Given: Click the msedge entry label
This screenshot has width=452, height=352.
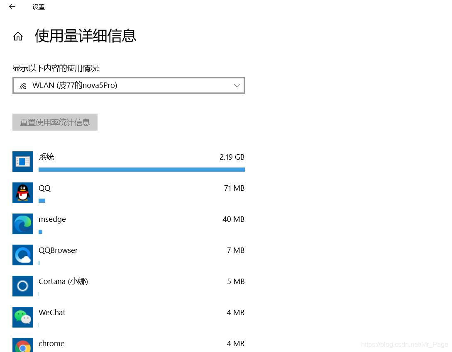Looking at the screenshot, I should pos(52,219).
